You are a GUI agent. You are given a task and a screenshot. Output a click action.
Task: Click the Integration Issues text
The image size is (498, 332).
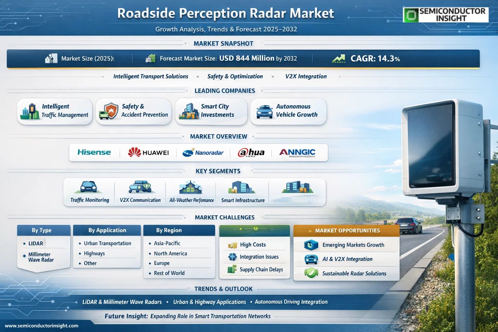259,257
